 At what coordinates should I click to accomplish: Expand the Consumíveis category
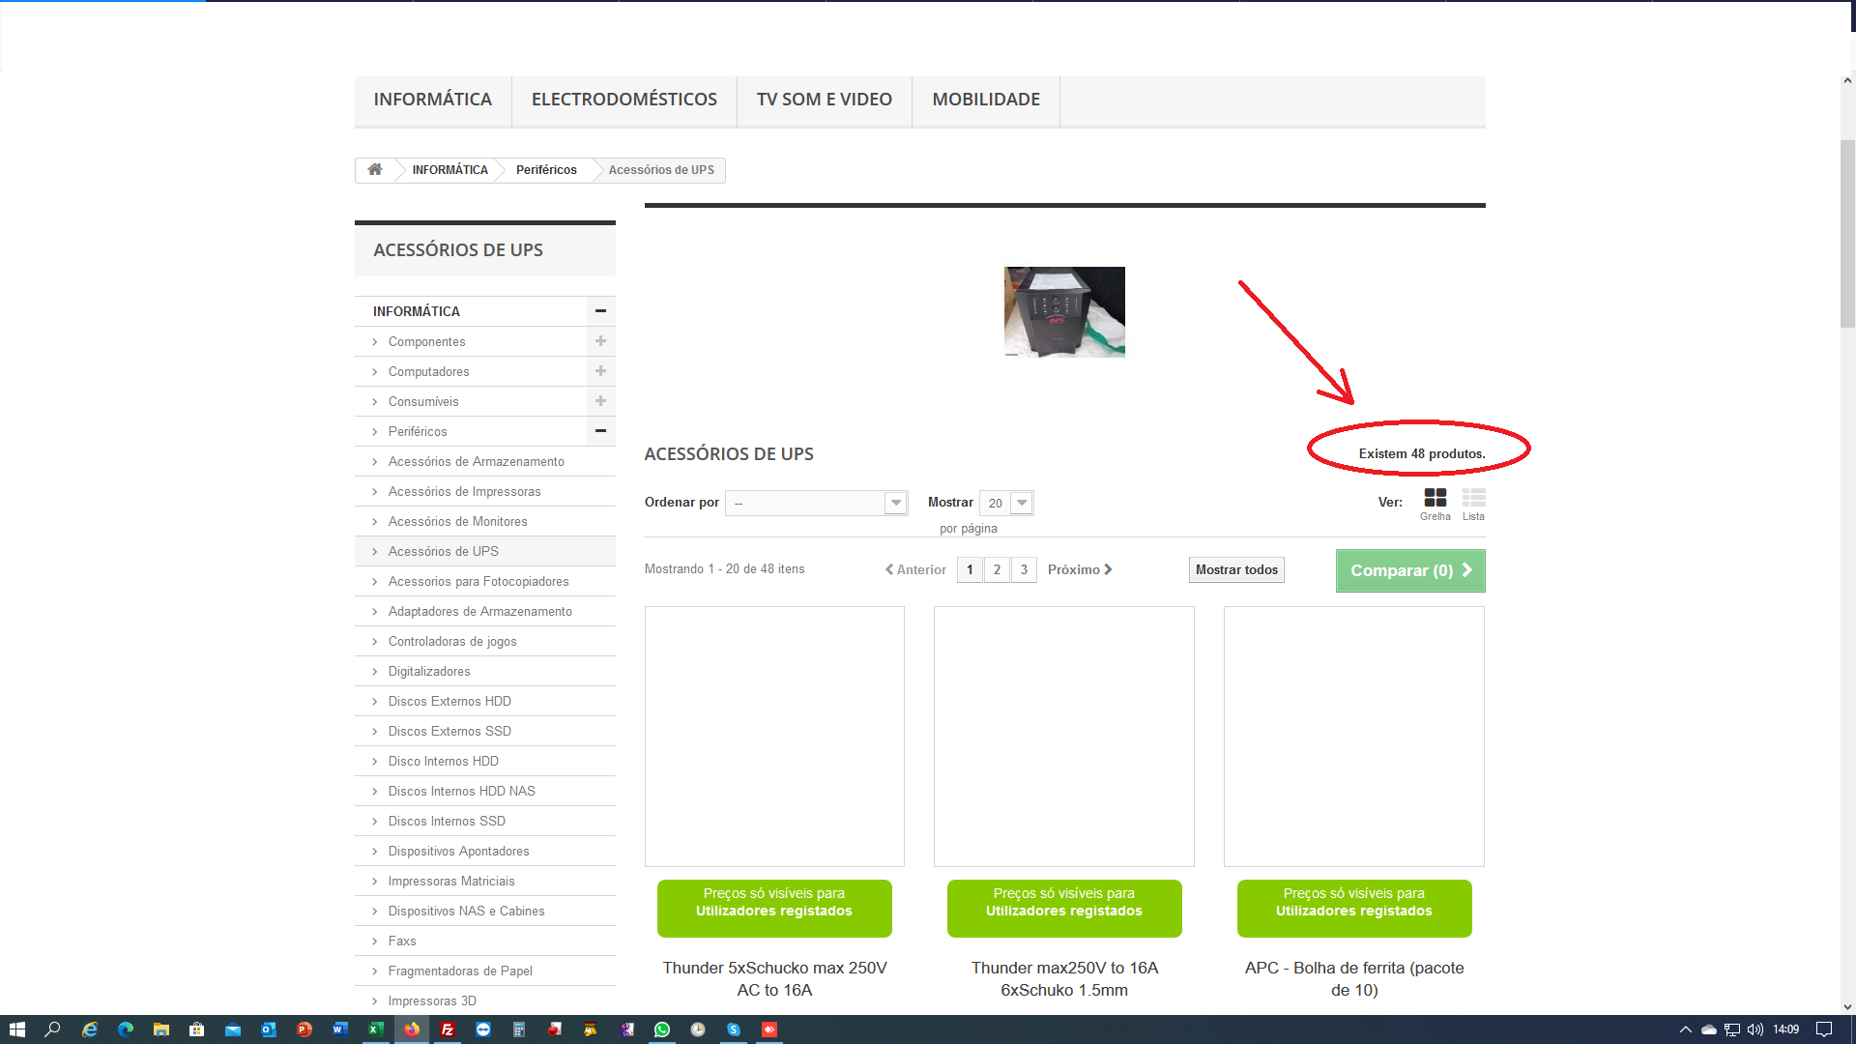pyautogui.click(x=600, y=401)
